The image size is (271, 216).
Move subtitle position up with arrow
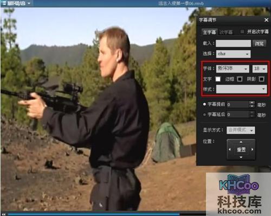click(x=241, y=142)
